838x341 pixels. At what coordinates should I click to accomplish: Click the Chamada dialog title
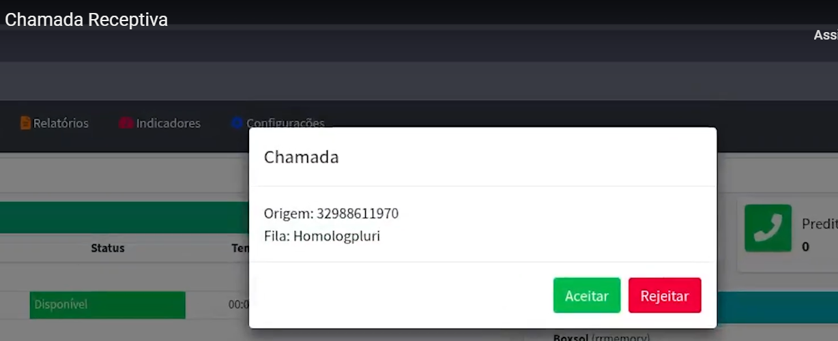coord(301,158)
